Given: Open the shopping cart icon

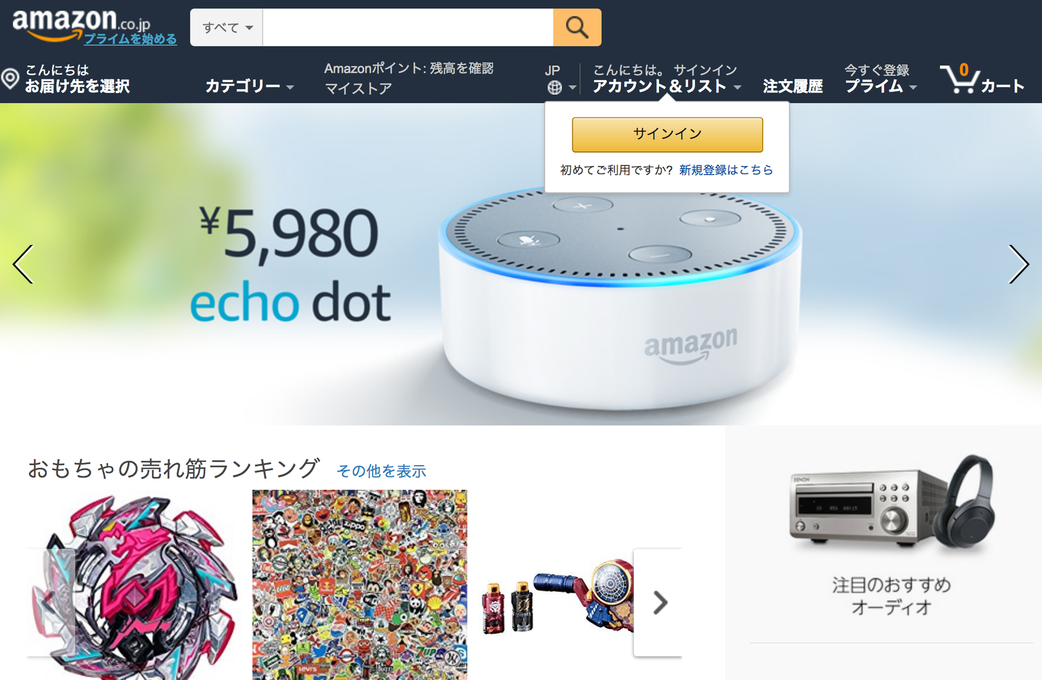Looking at the screenshot, I should tap(959, 79).
